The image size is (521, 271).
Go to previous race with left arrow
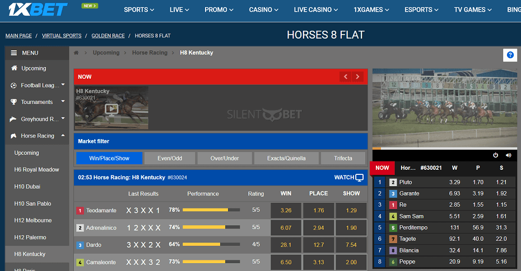(346, 77)
